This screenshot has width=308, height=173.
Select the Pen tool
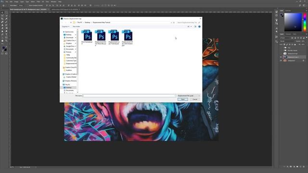click(x=2, y=34)
